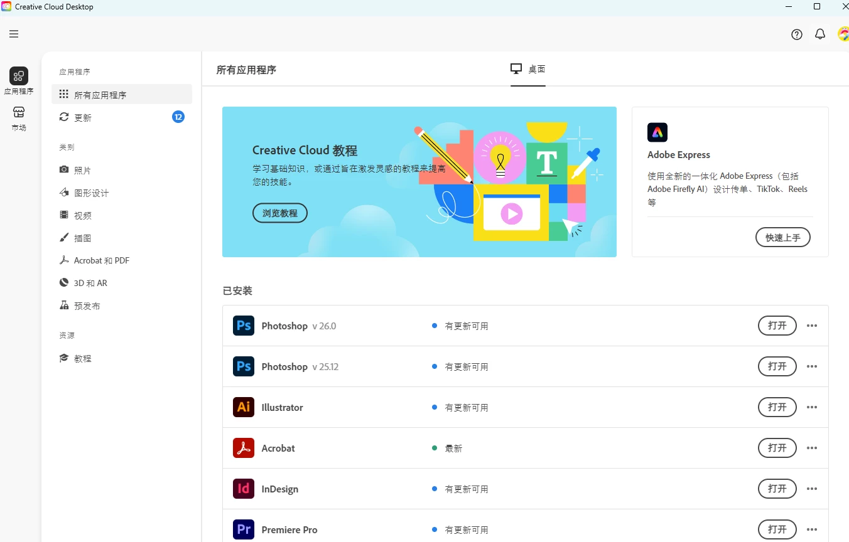Open Photoshop v 26.0 with 打开
849x542 pixels.
(777, 326)
